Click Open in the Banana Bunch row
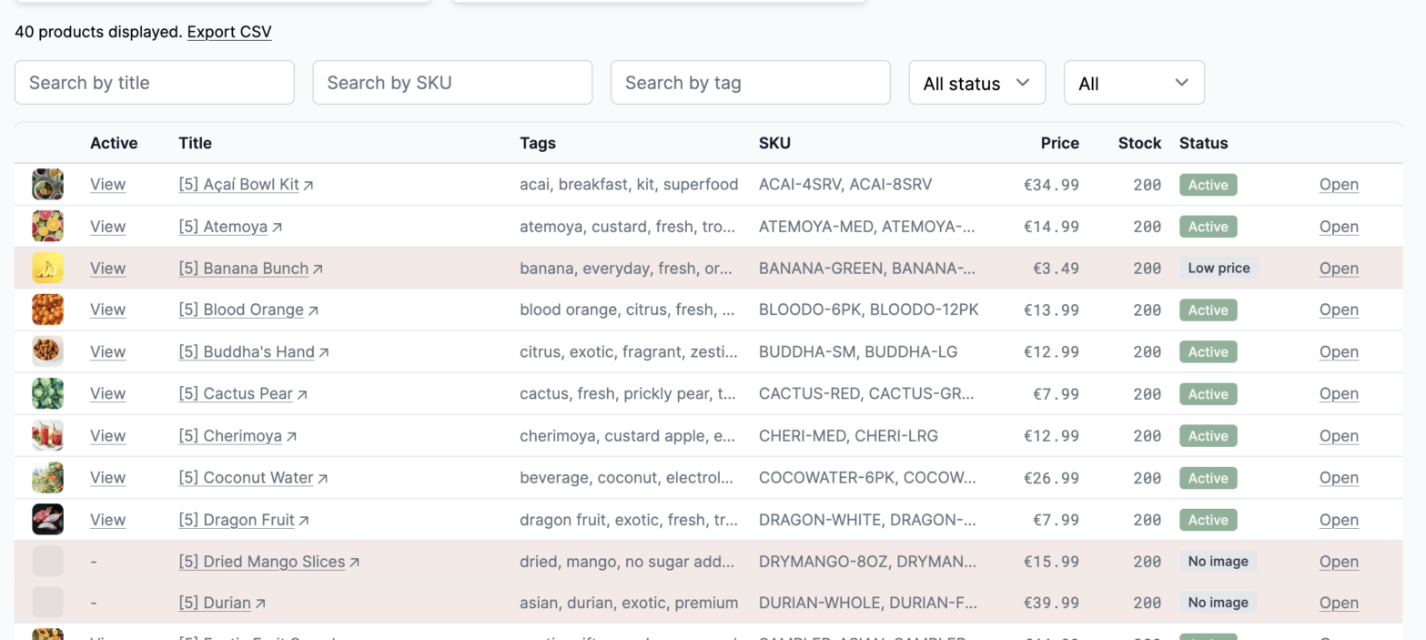1426x640 pixels. [x=1339, y=269]
